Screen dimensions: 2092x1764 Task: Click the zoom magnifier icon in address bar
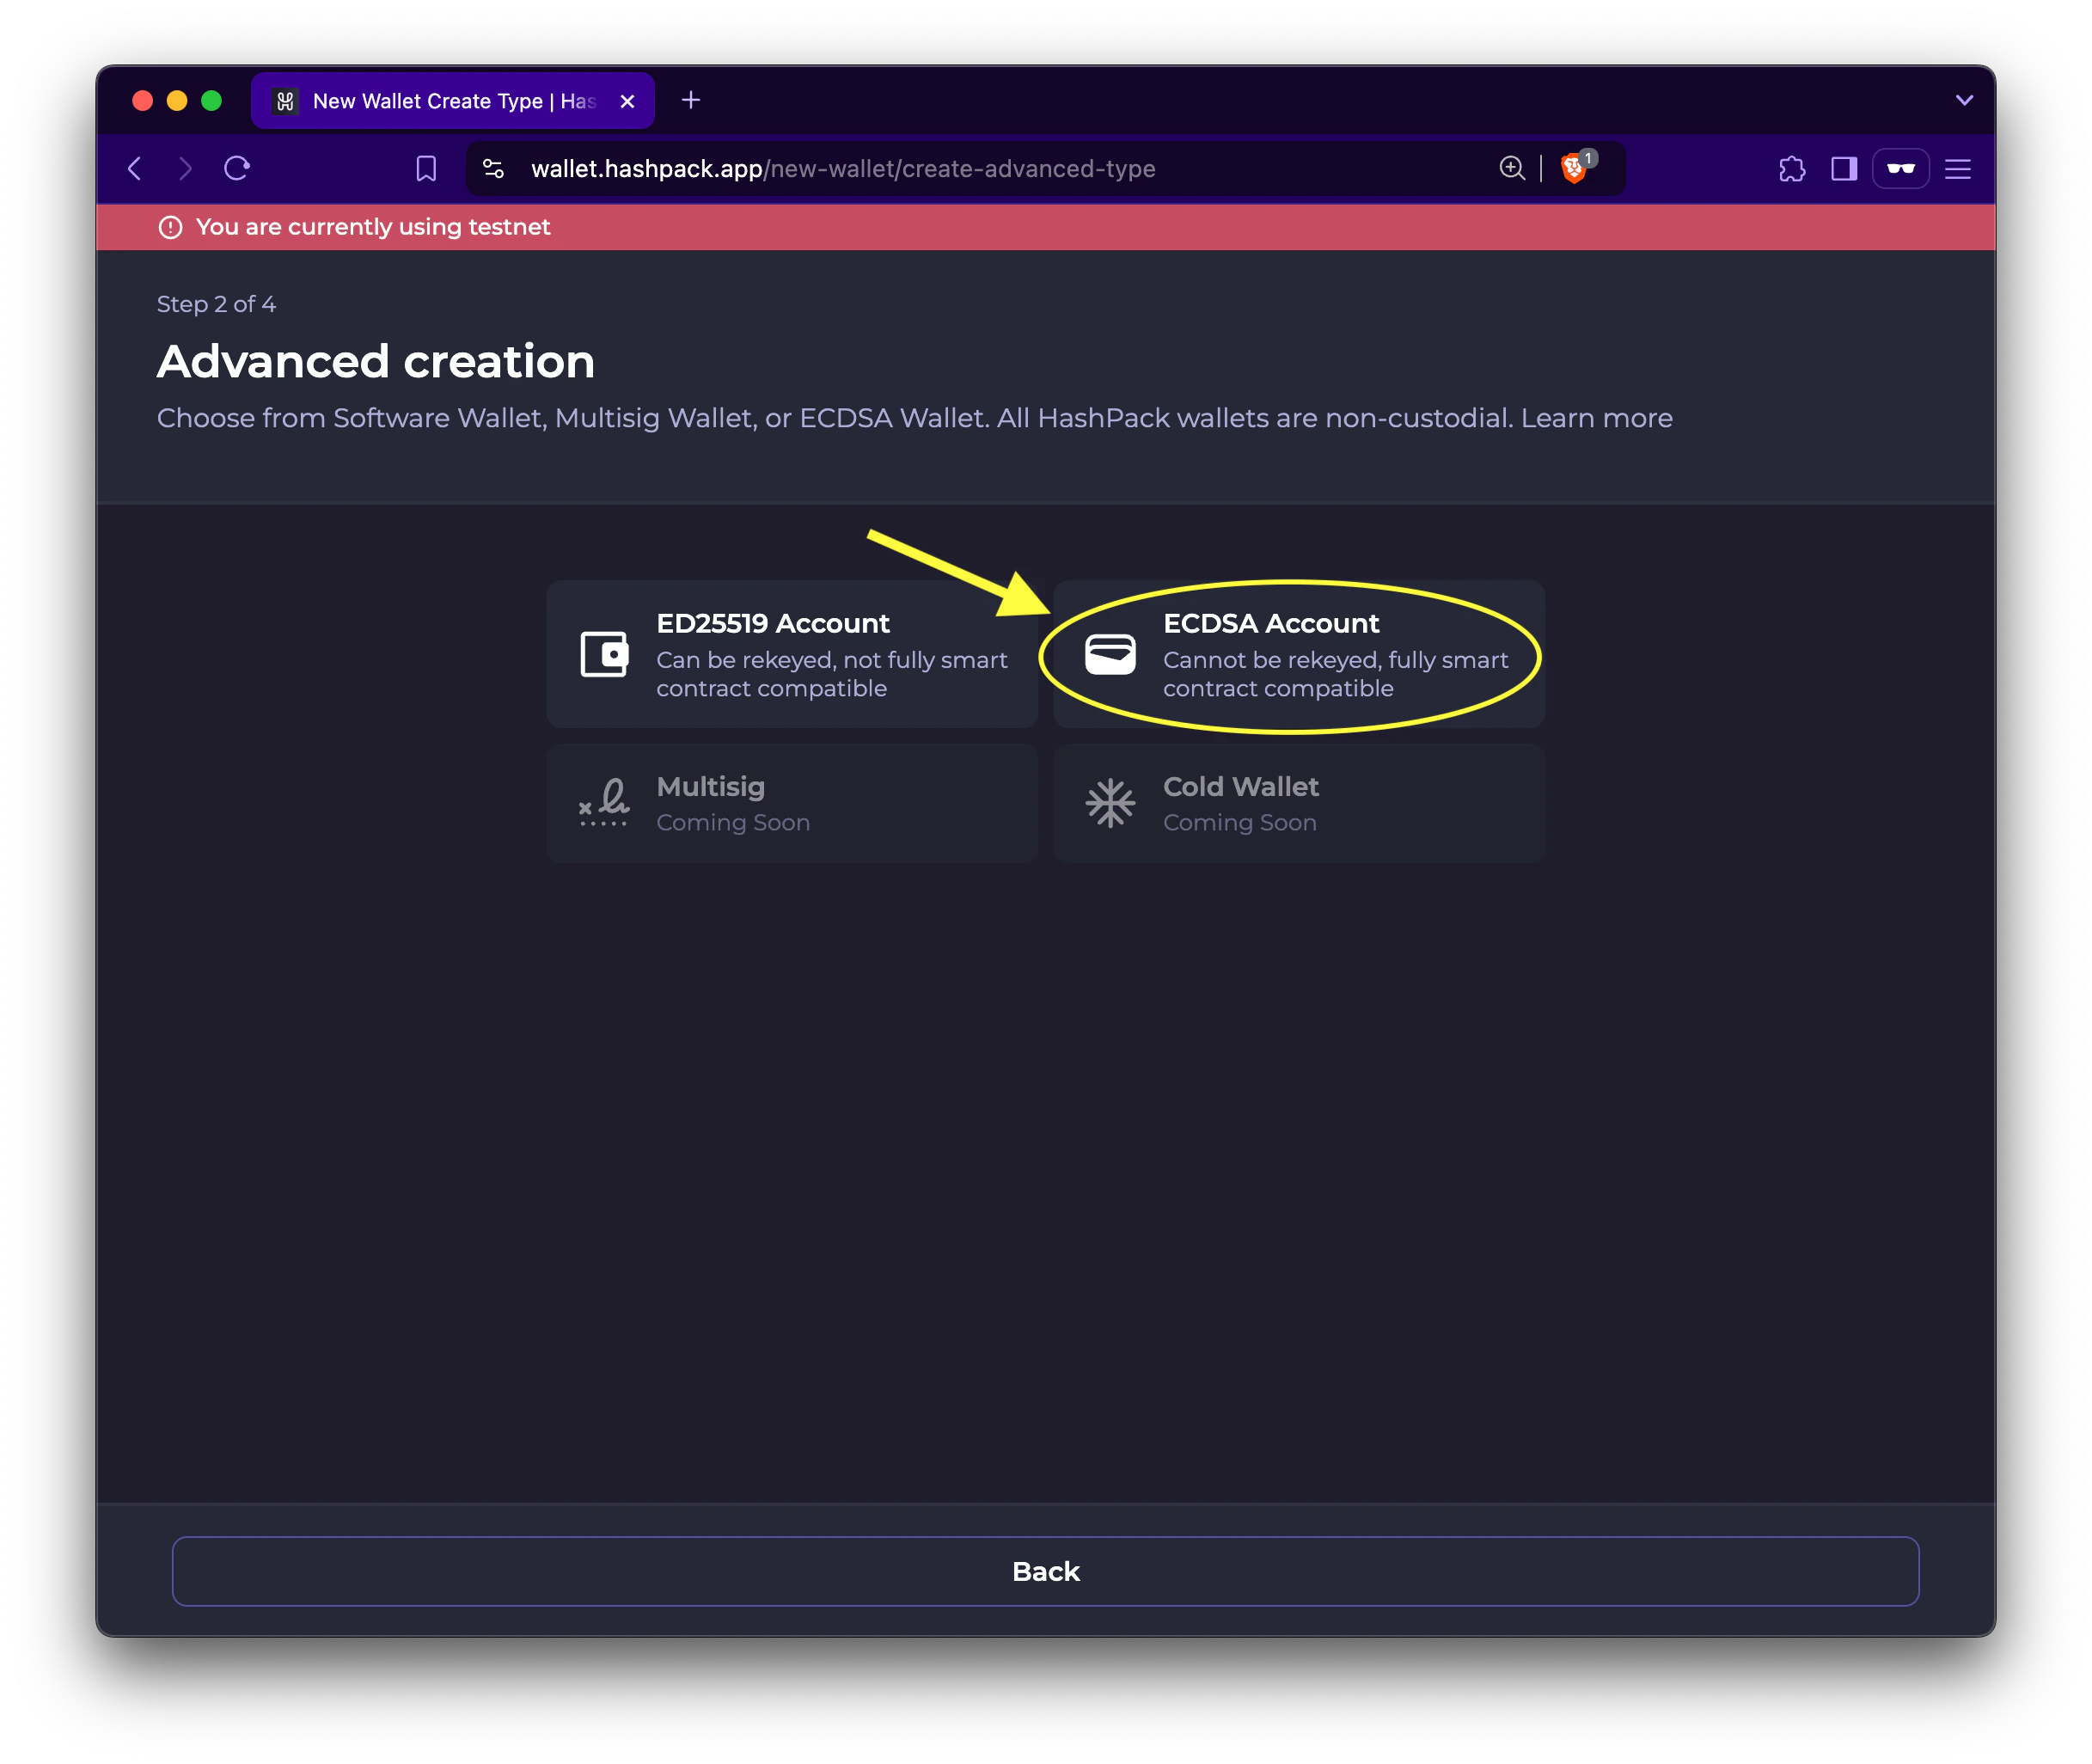pos(1512,168)
